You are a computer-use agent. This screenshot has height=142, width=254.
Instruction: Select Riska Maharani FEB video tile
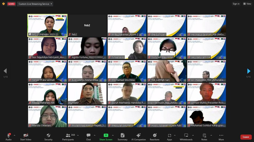tap(48, 94)
